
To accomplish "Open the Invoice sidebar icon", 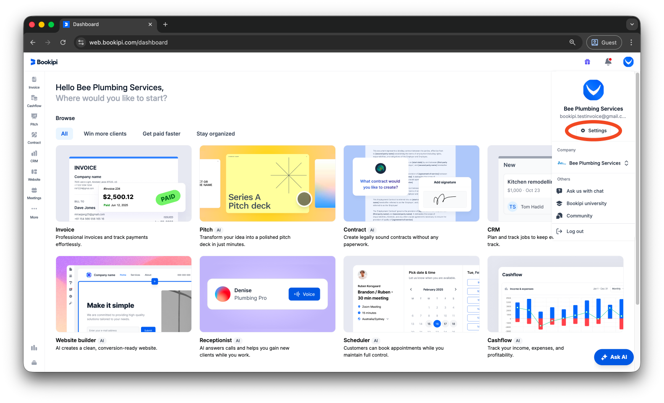I will click(x=34, y=83).
